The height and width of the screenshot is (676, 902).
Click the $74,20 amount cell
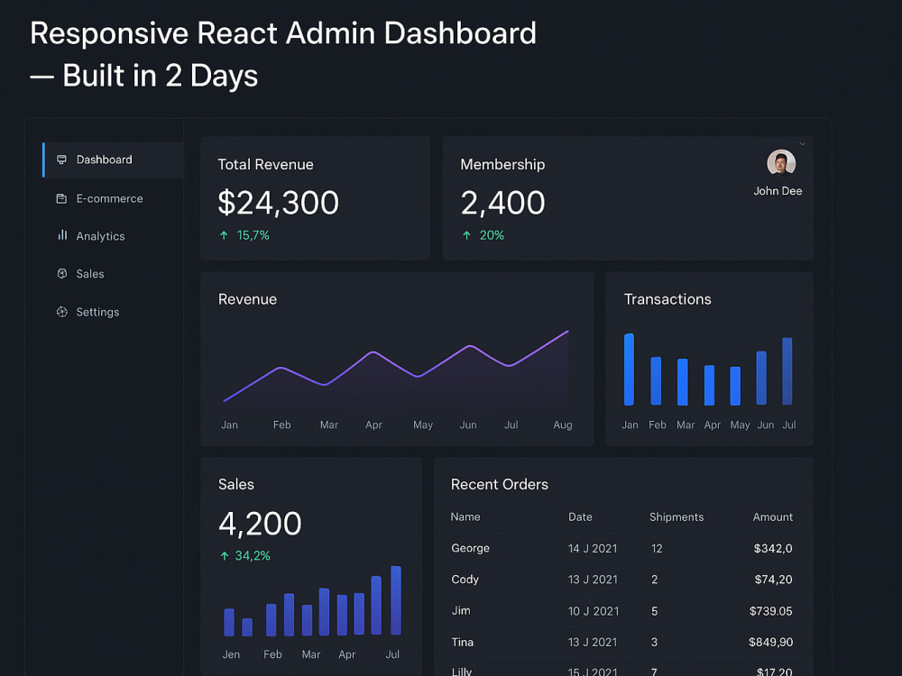[x=774, y=580]
